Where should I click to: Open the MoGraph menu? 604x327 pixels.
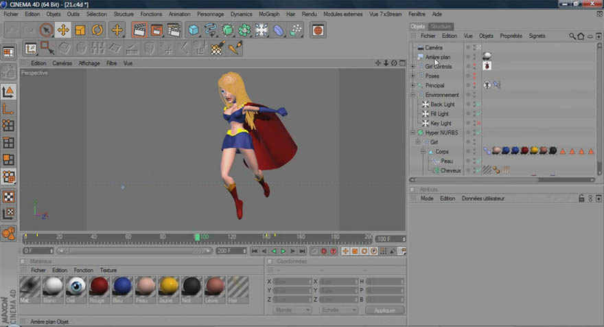pyautogui.click(x=269, y=14)
